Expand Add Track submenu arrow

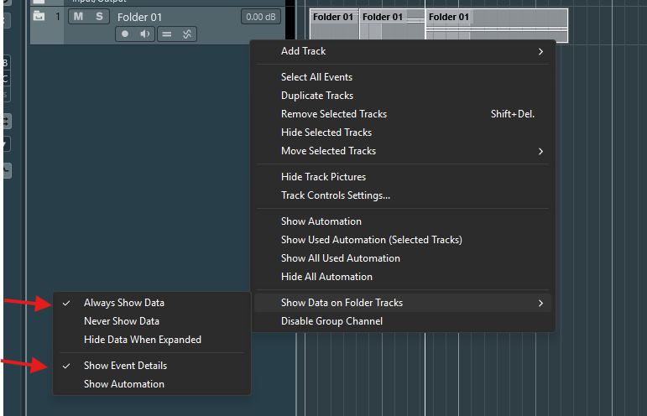pyautogui.click(x=540, y=51)
